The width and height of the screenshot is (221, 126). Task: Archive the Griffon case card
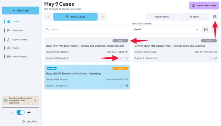coord(215,58)
